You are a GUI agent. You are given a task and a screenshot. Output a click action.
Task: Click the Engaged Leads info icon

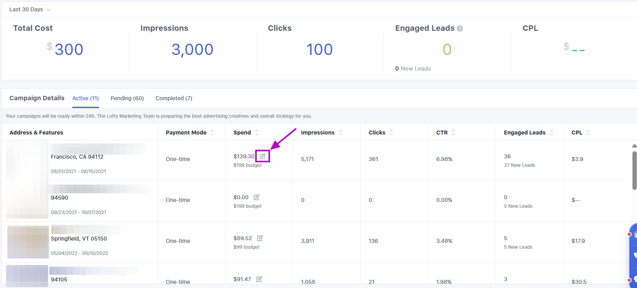460,28
